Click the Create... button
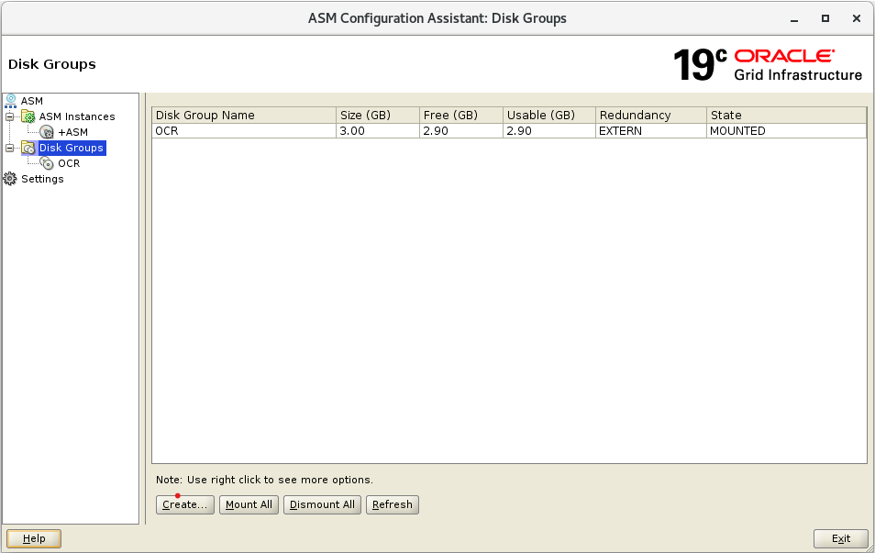The width and height of the screenshot is (875, 553). [x=184, y=504]
